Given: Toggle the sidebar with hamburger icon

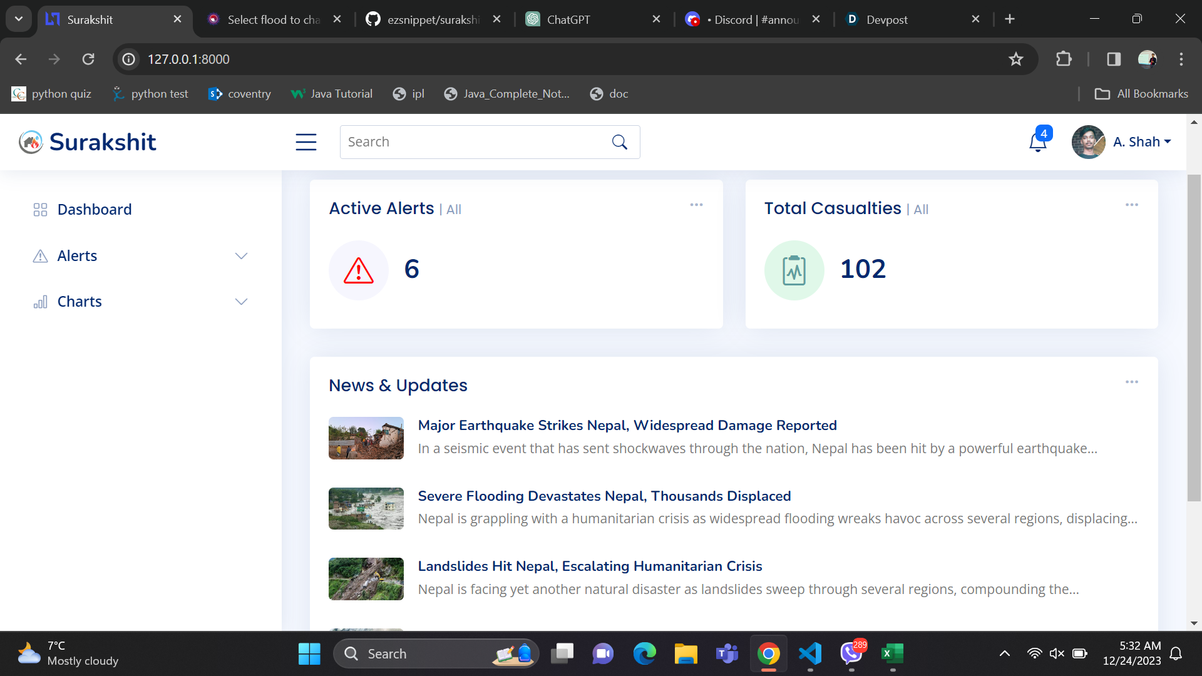Looking at the screenshot, I should pos(306,142).
